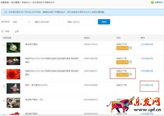Go to 我是卖家 in the breadcrumb

pos(5,2)
